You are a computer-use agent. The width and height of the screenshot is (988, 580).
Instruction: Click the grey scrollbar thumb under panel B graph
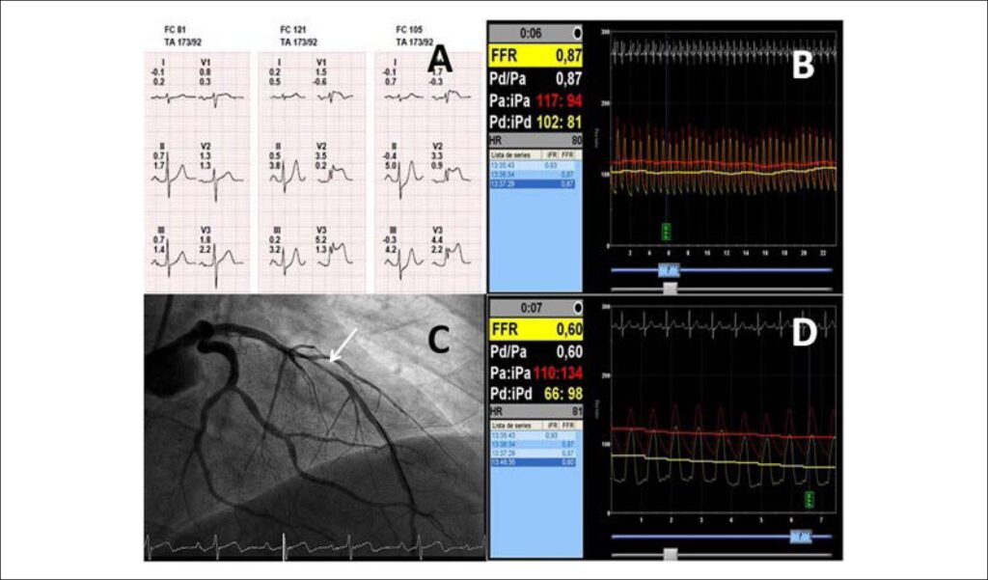(670, 289)
